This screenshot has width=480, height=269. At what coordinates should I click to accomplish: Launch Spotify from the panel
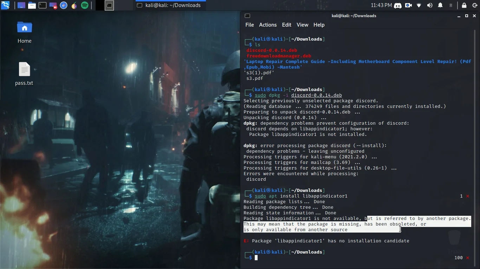pos(85,5)
